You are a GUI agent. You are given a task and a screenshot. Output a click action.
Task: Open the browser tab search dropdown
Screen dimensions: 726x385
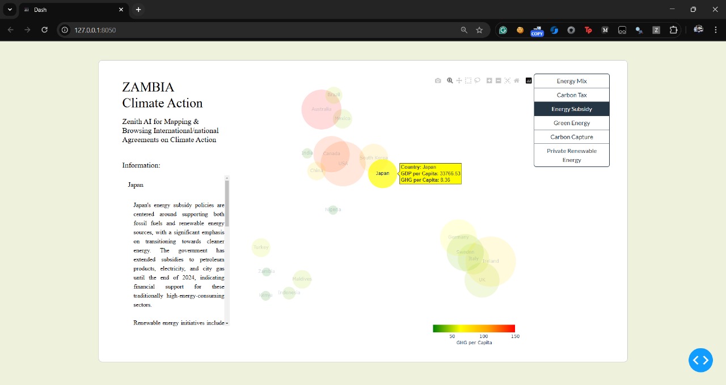10,10
